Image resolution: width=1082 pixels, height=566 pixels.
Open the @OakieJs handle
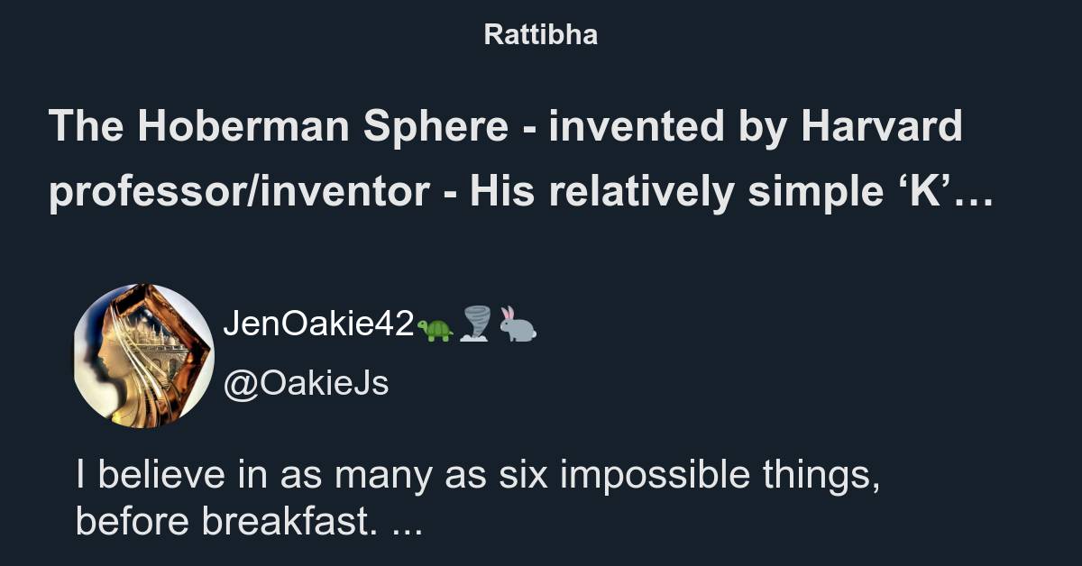tap(306, 383)
